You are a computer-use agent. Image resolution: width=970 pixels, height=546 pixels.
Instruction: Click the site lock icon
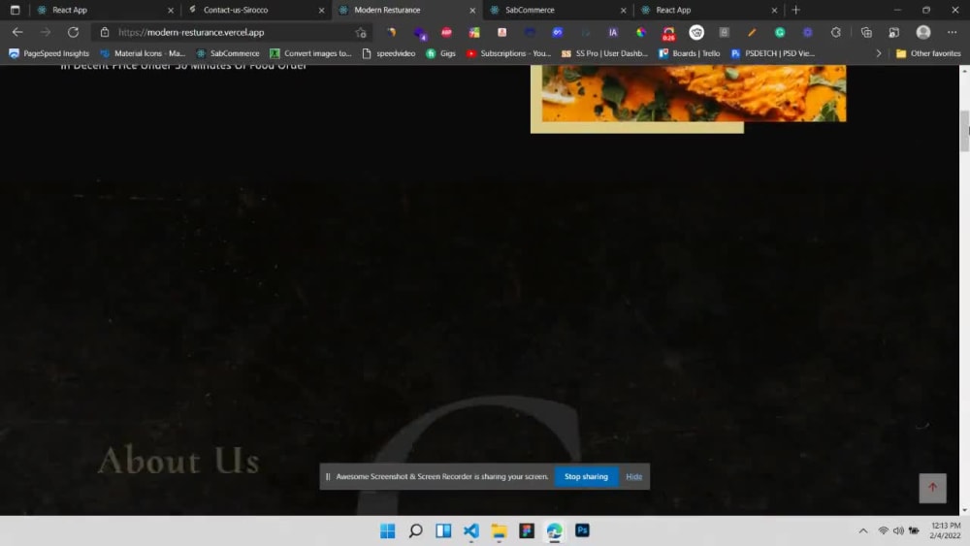pos(105,32)
